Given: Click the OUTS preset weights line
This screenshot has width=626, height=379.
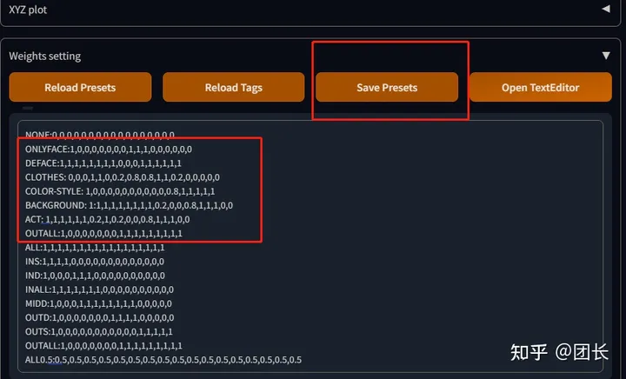Looking at the screenshot, I should coord(99,331).
